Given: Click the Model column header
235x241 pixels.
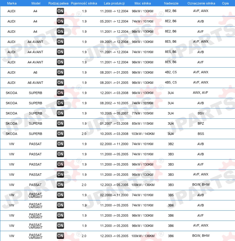Looking at the screenshot, I should click(x=36, y=3).
